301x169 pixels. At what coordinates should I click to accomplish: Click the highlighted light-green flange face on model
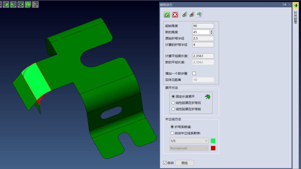37,81
